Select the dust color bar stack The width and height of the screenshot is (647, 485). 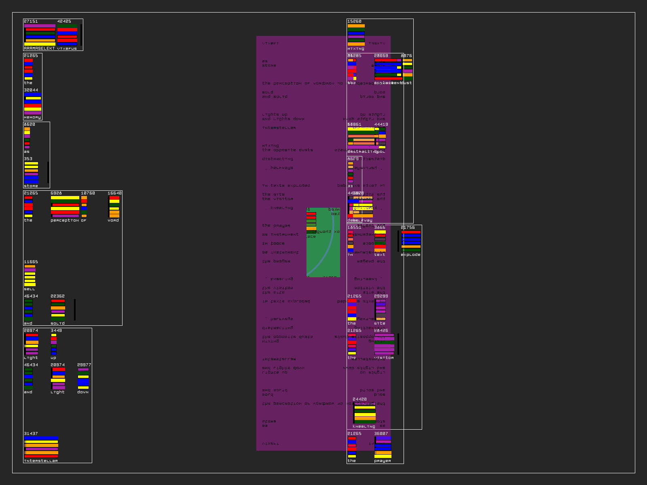click(407, 70)
